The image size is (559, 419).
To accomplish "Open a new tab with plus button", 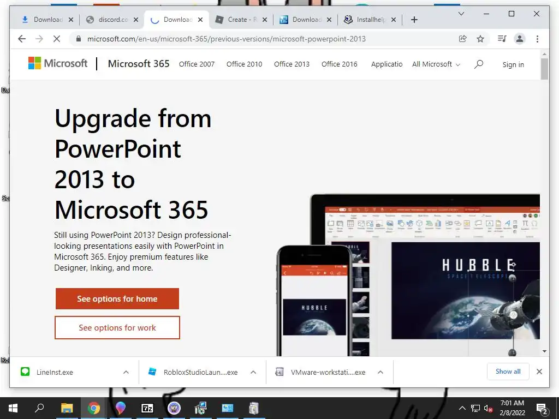I will click(414, 20).
